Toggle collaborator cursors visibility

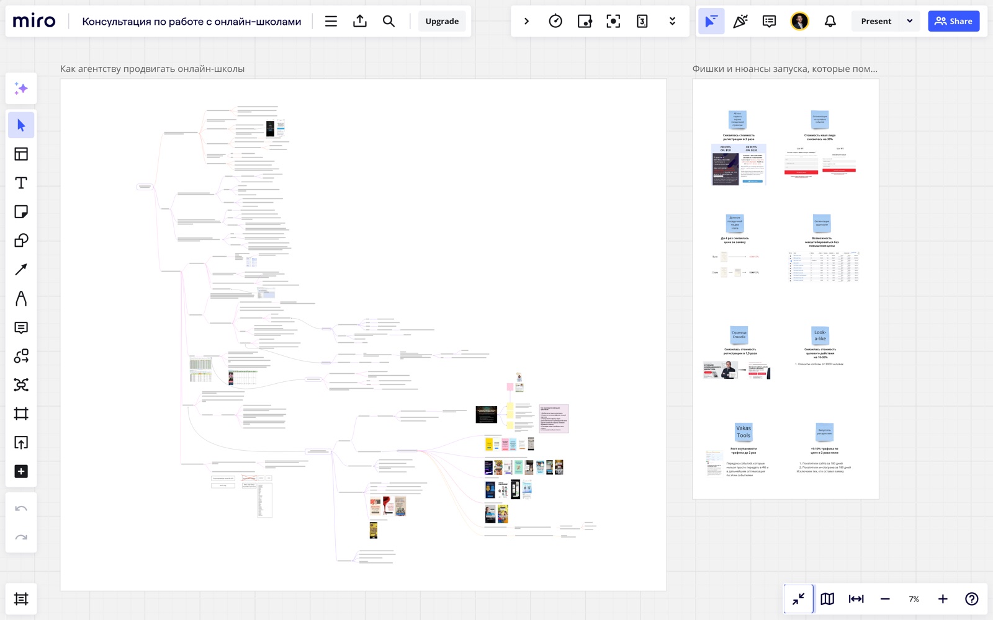point(711,21)
